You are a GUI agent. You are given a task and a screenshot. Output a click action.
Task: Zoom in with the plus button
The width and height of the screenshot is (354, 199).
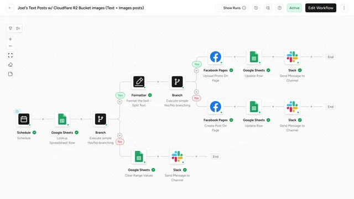[x=11, y=39]
